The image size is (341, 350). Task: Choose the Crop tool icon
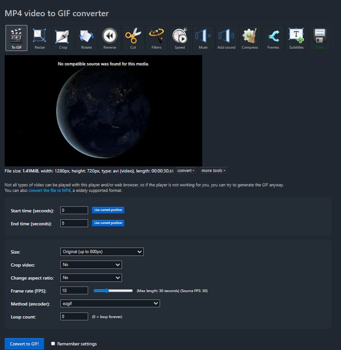63,38
